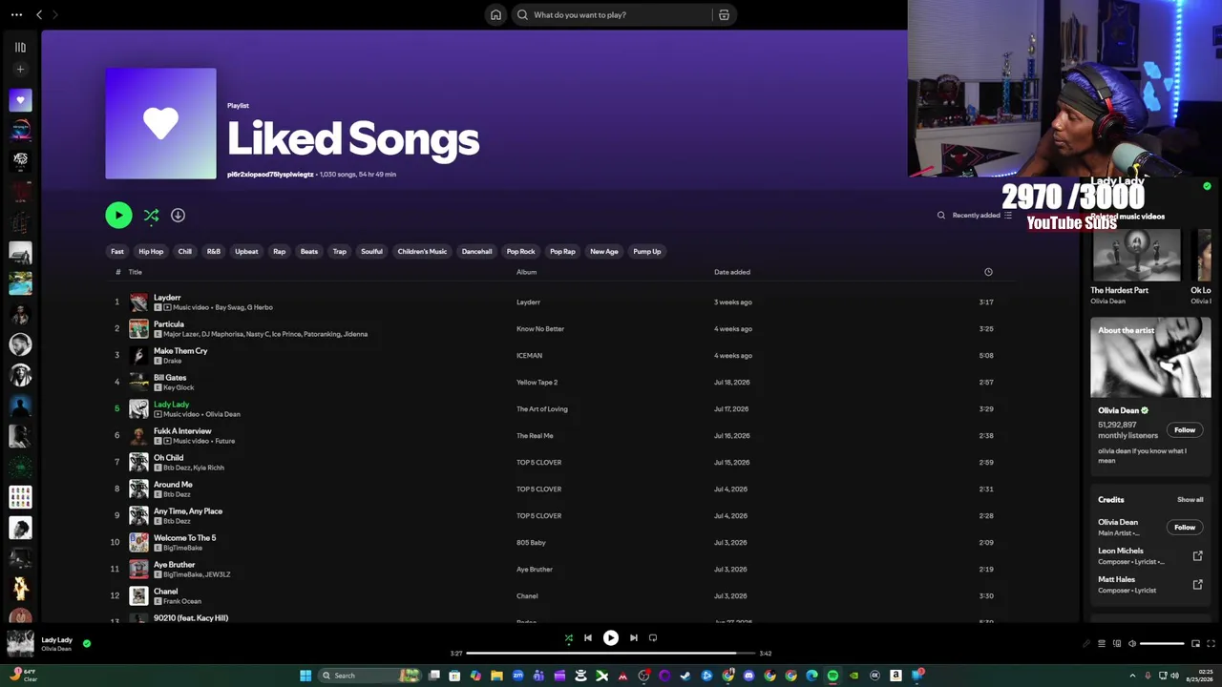The image size is (1222, 687).
Task: Skip to the next track
Action: click(x=634, y=638)
